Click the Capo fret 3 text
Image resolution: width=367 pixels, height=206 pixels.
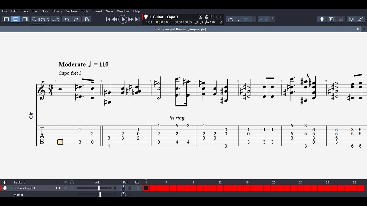click(x=70, y=73)
